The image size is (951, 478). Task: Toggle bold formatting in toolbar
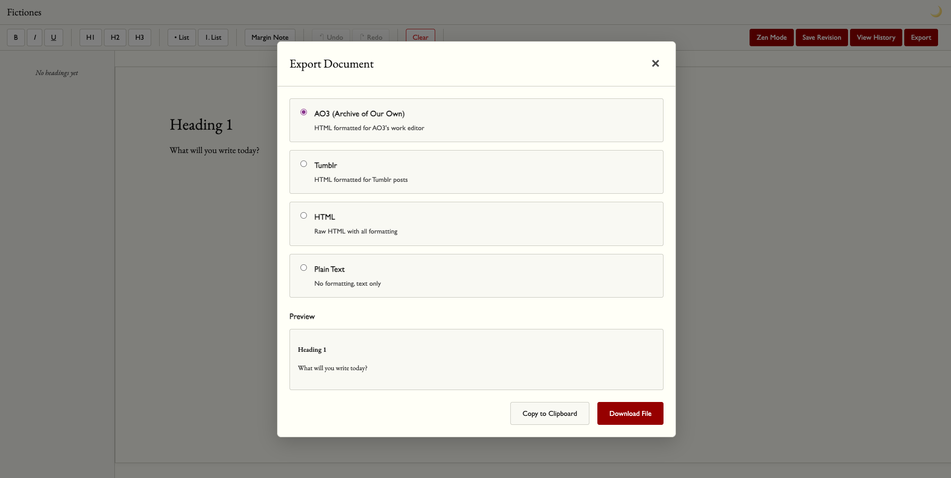coord(16,37)
